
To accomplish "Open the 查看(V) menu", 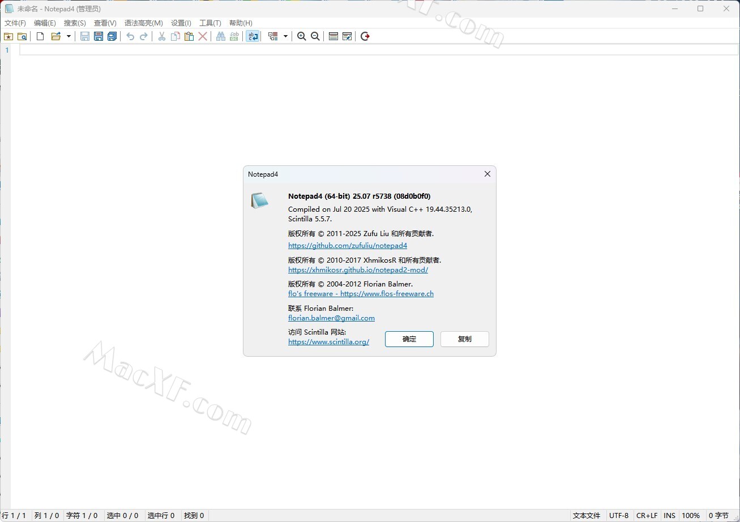I will (x=105, y=23).
